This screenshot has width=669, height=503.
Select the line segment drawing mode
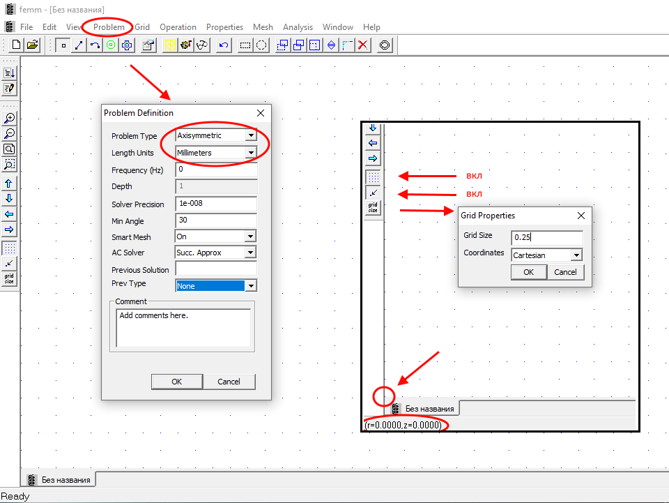(79, 45)
